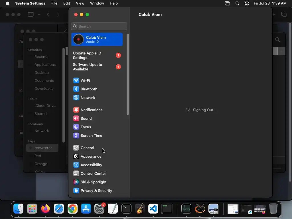Image resolution: width=292 pixels, height=219 pixels.
Task: Select Focus in the sidebar
Action: 97,127
